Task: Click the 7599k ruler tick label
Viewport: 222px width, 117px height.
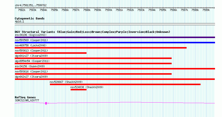Action: [206, 10]
